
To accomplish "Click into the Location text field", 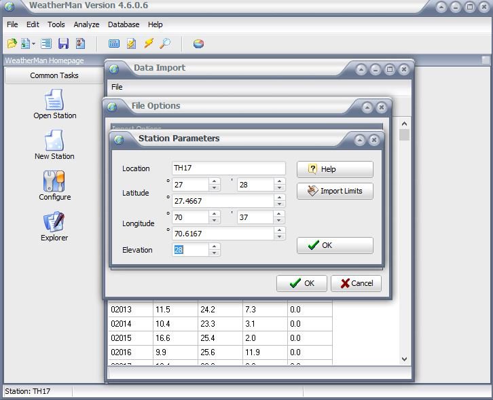I will tap(228, 168).
